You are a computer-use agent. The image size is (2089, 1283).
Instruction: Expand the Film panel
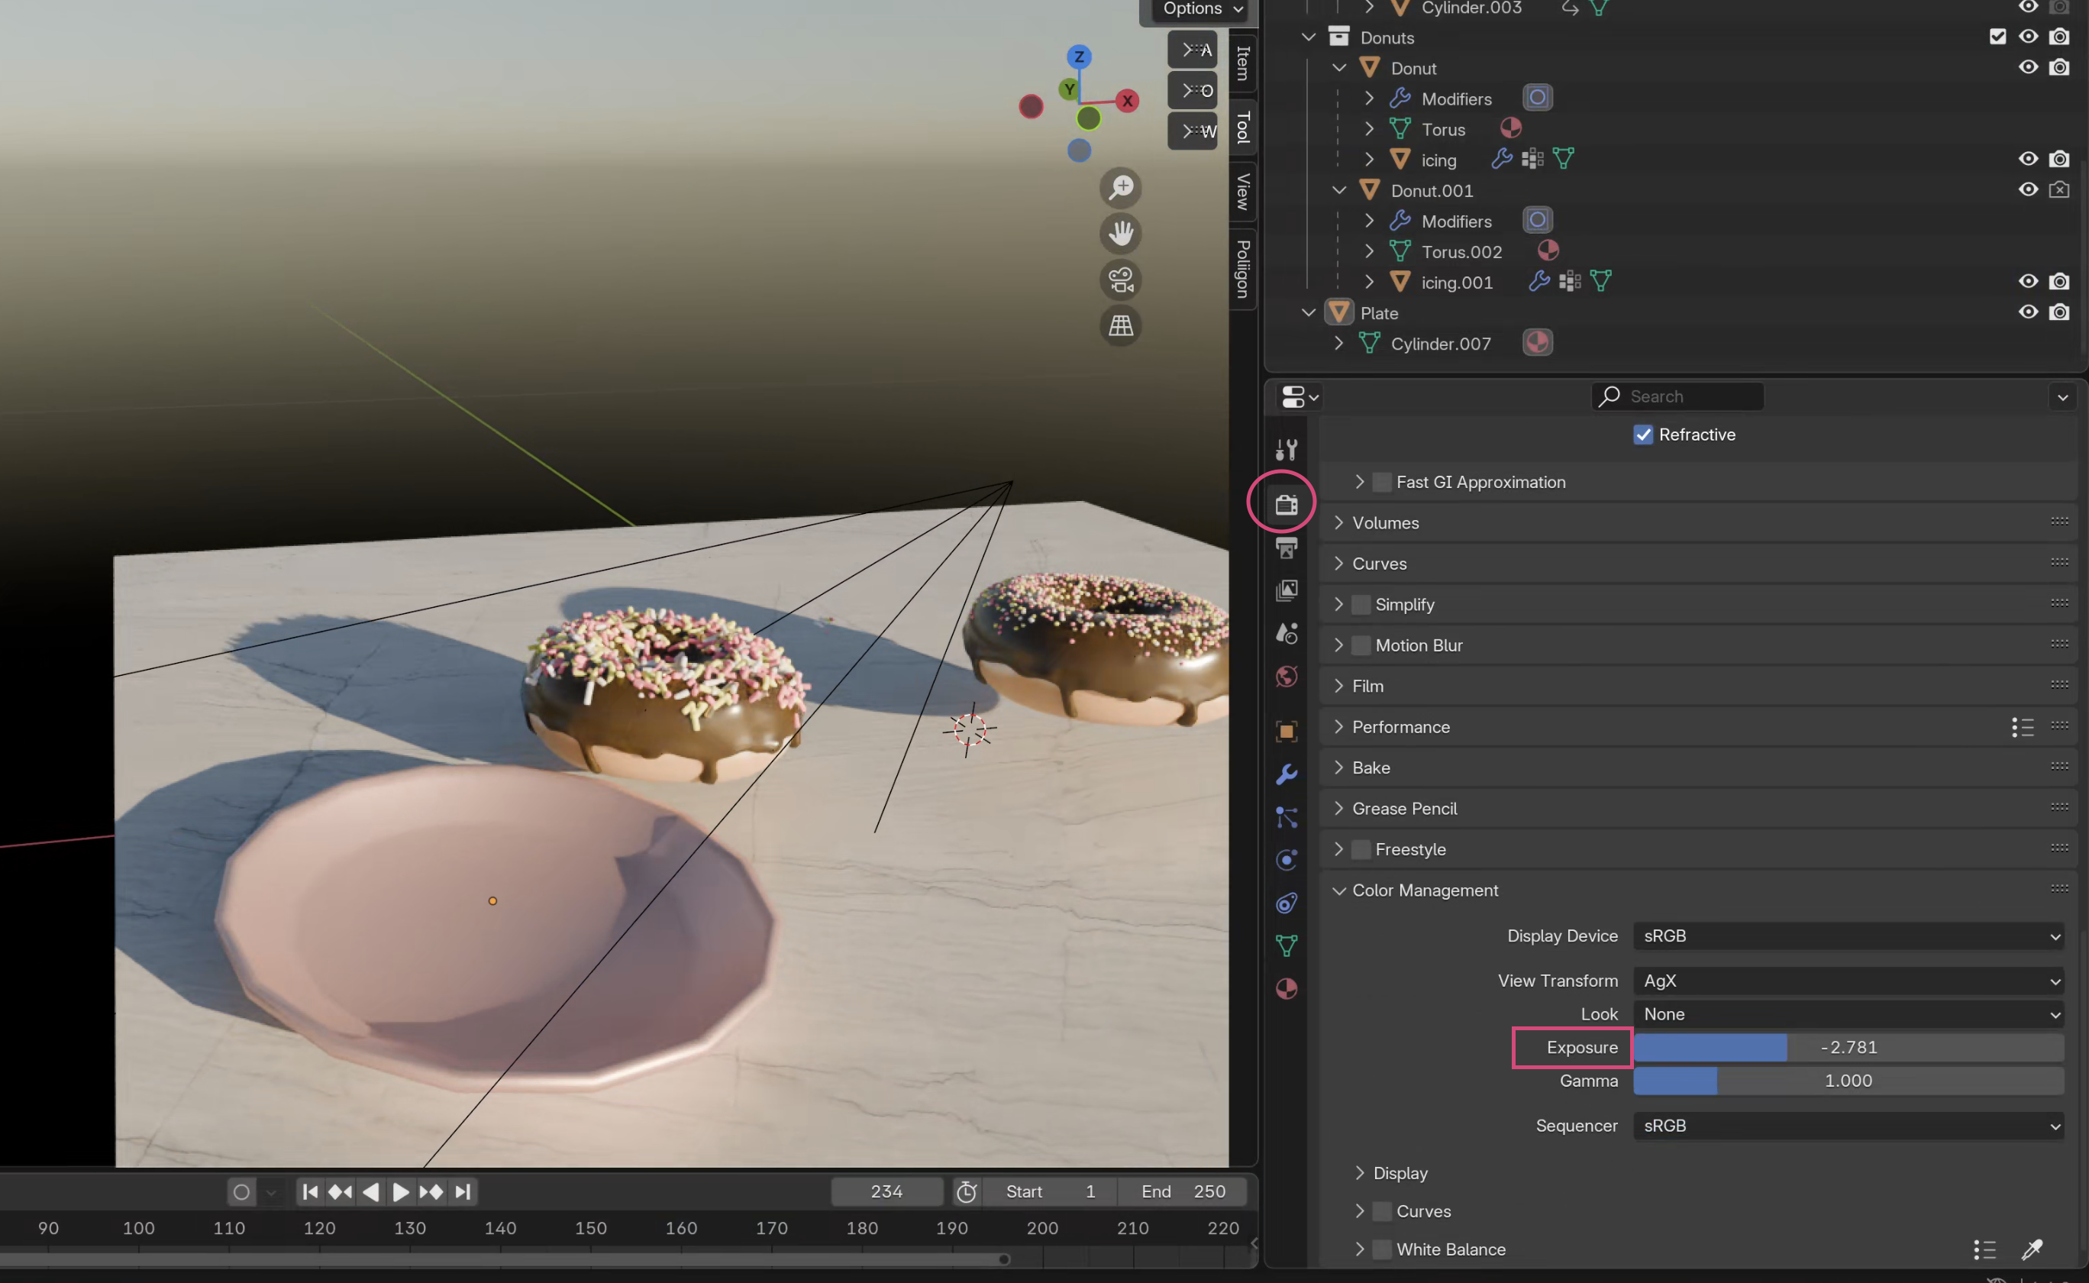coord(1338,686)
